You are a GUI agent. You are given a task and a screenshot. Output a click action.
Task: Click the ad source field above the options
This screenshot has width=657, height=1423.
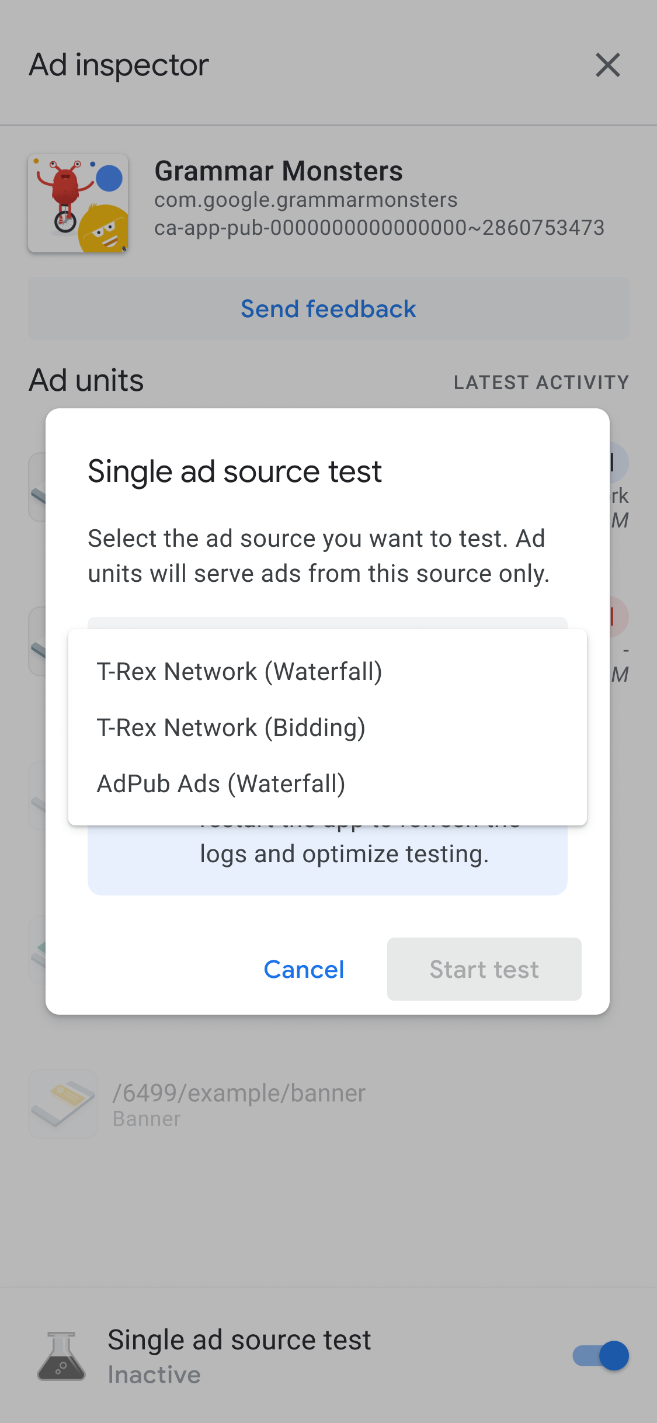[327, 623]
